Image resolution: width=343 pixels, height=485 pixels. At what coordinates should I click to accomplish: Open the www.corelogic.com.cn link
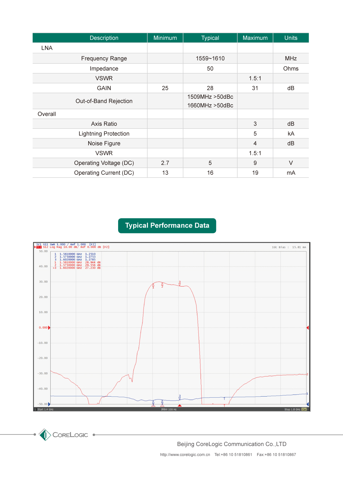185,455
